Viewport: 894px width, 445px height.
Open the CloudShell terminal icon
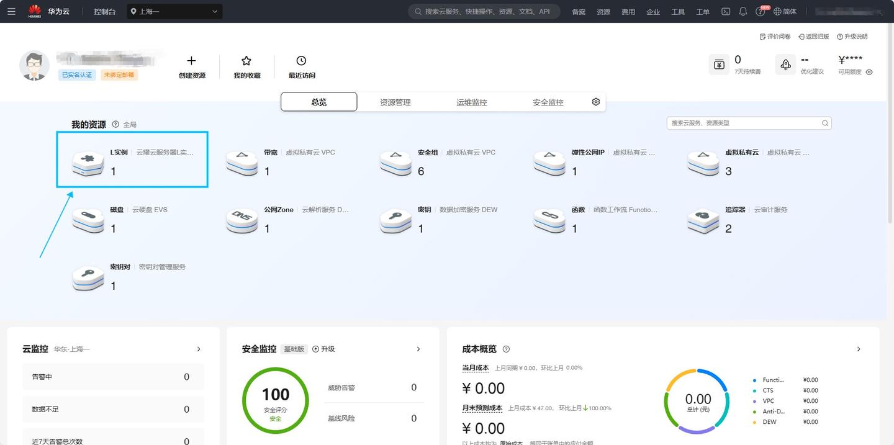pos(725,11)
